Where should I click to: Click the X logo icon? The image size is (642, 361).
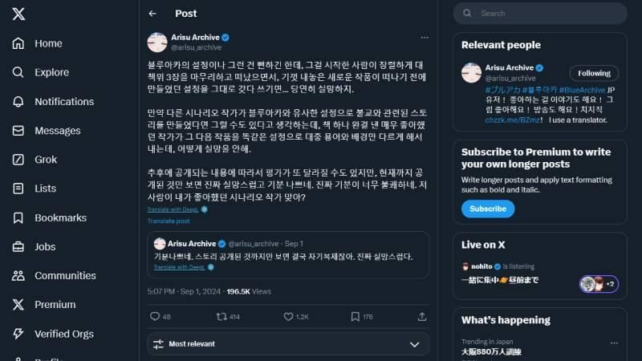[x=18, y=14]
